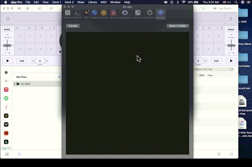This screenshot has height=167, width=252.
Task: Click left deck artwork music note
Action: (x=8, y=19)
